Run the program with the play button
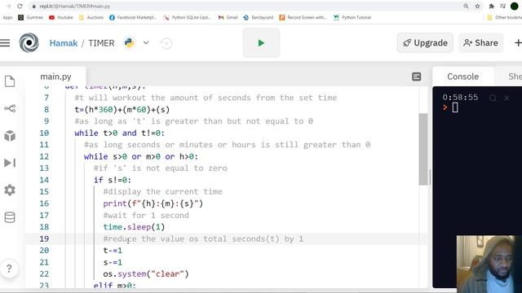Image resolution: width=522 pixels, height=293 pixels. coord(261,43)
